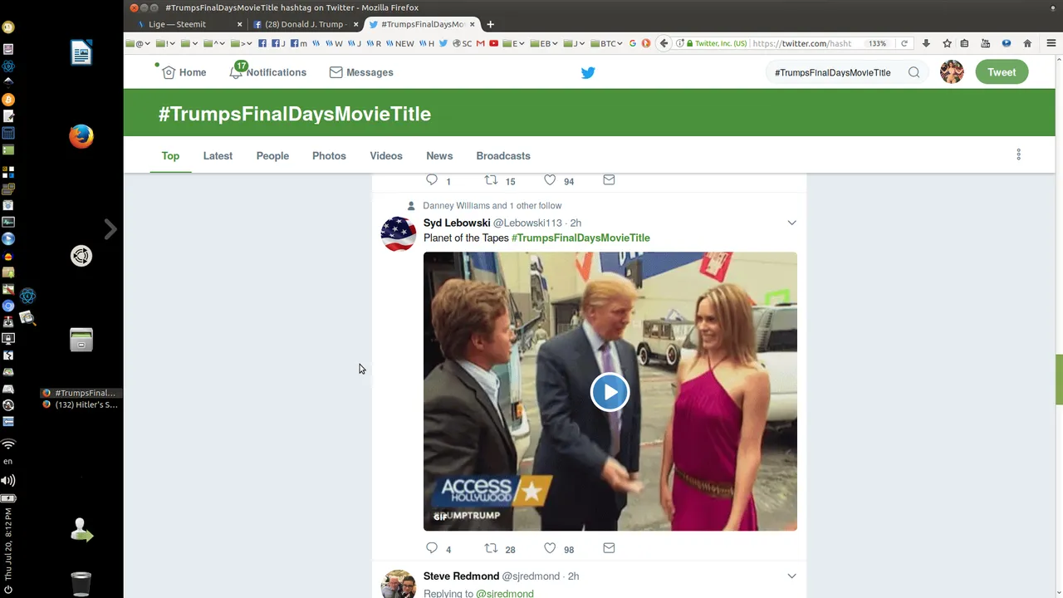Viewport: 1063px width, 598px height.
Task: Switch to the Donald J. Trump Facebook tab
Action: pos(304,24)
